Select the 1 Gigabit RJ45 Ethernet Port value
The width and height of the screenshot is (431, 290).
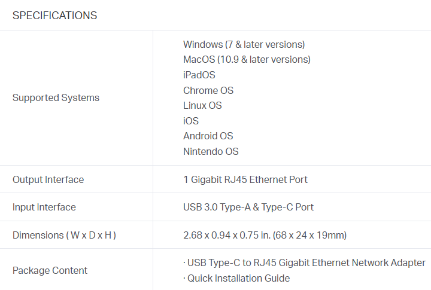pos(245,179)
